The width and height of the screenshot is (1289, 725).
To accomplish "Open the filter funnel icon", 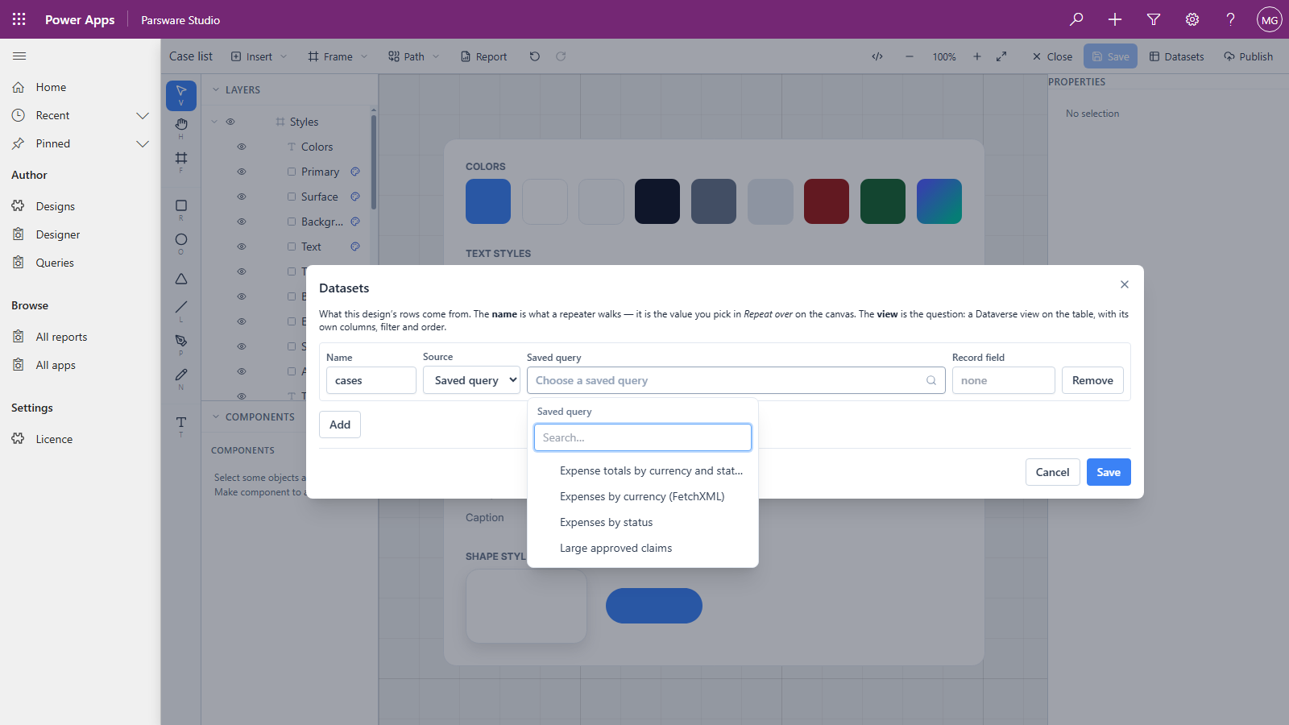I will coord(1154,19).
